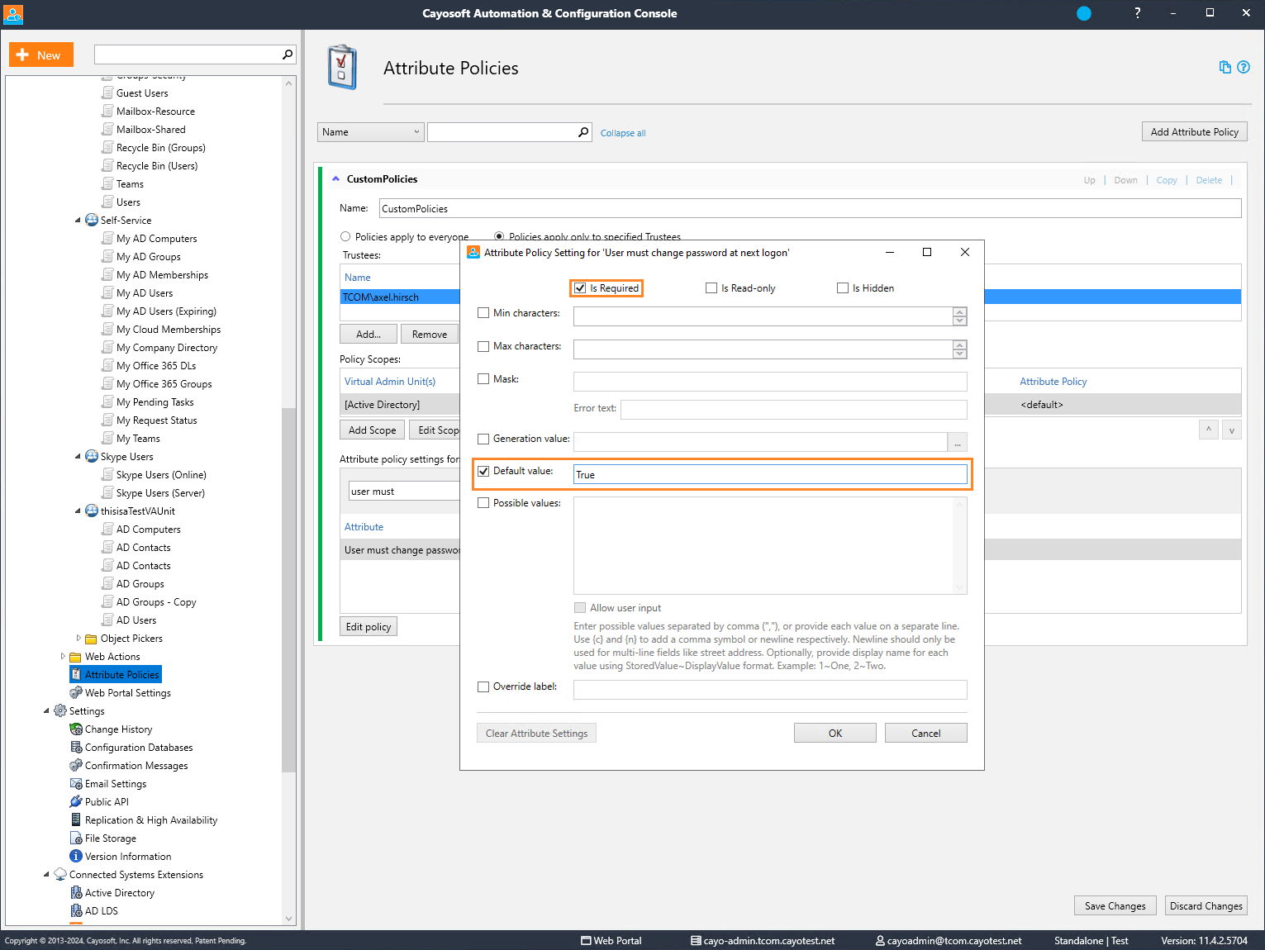Click the Save Changes button
Viewport: 1265px width, 950px height.
[1115, 905]
